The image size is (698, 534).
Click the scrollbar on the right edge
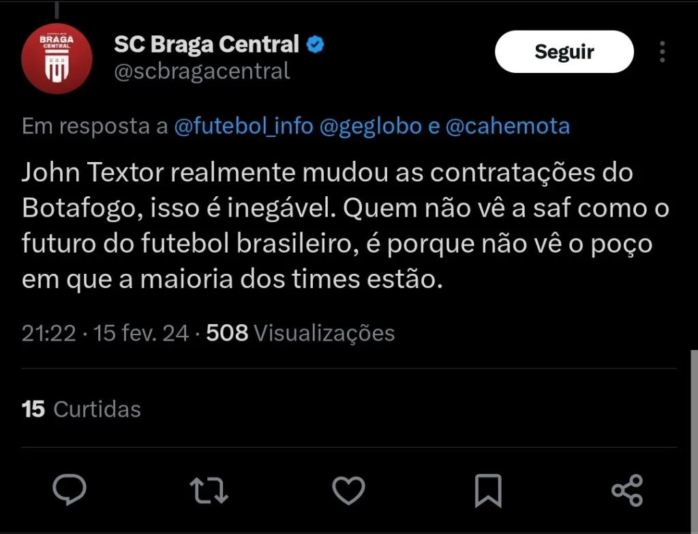(693, 436)
